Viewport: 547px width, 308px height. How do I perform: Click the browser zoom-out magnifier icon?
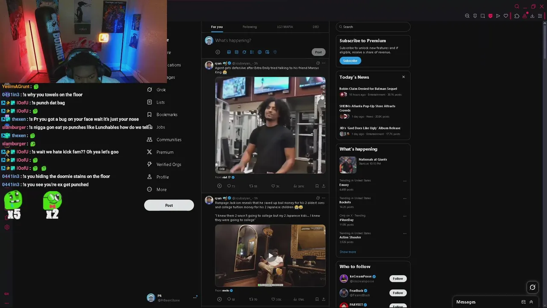point(467,16)
